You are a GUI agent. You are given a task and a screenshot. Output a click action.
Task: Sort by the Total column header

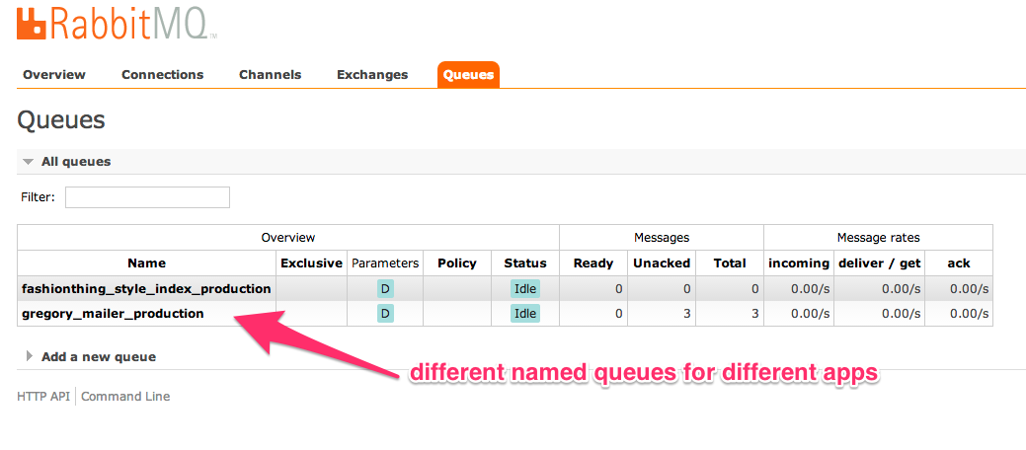[730, 263]
